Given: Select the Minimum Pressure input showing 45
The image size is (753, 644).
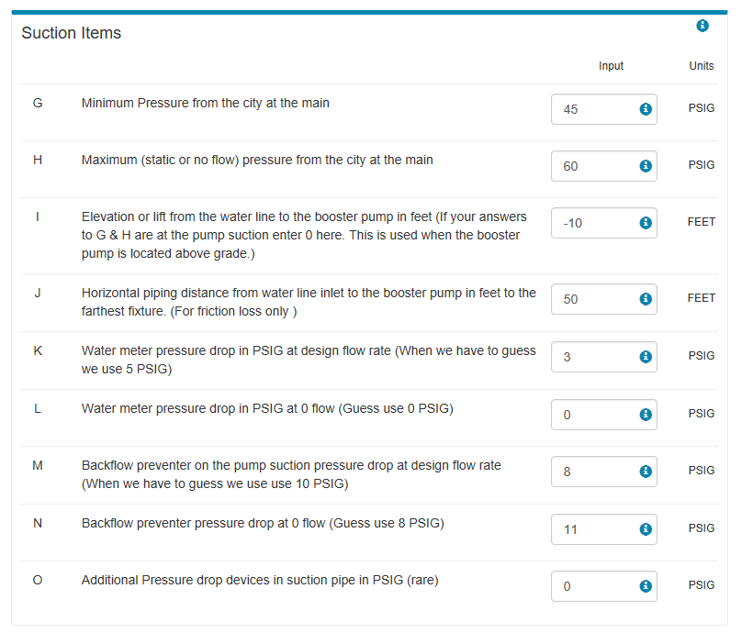Looking at the screenshot, I should (x=603, y=109).
